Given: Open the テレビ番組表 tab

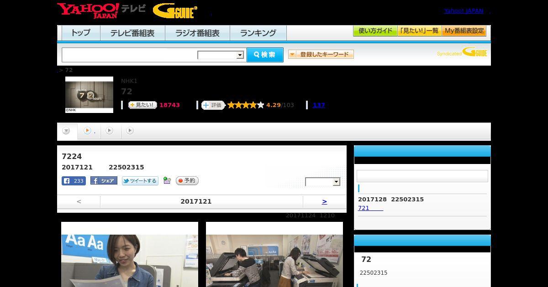Looking at the screenshot, I should click(132, 33).
